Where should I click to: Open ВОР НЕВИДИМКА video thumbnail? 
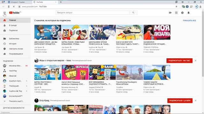[102, 72]
